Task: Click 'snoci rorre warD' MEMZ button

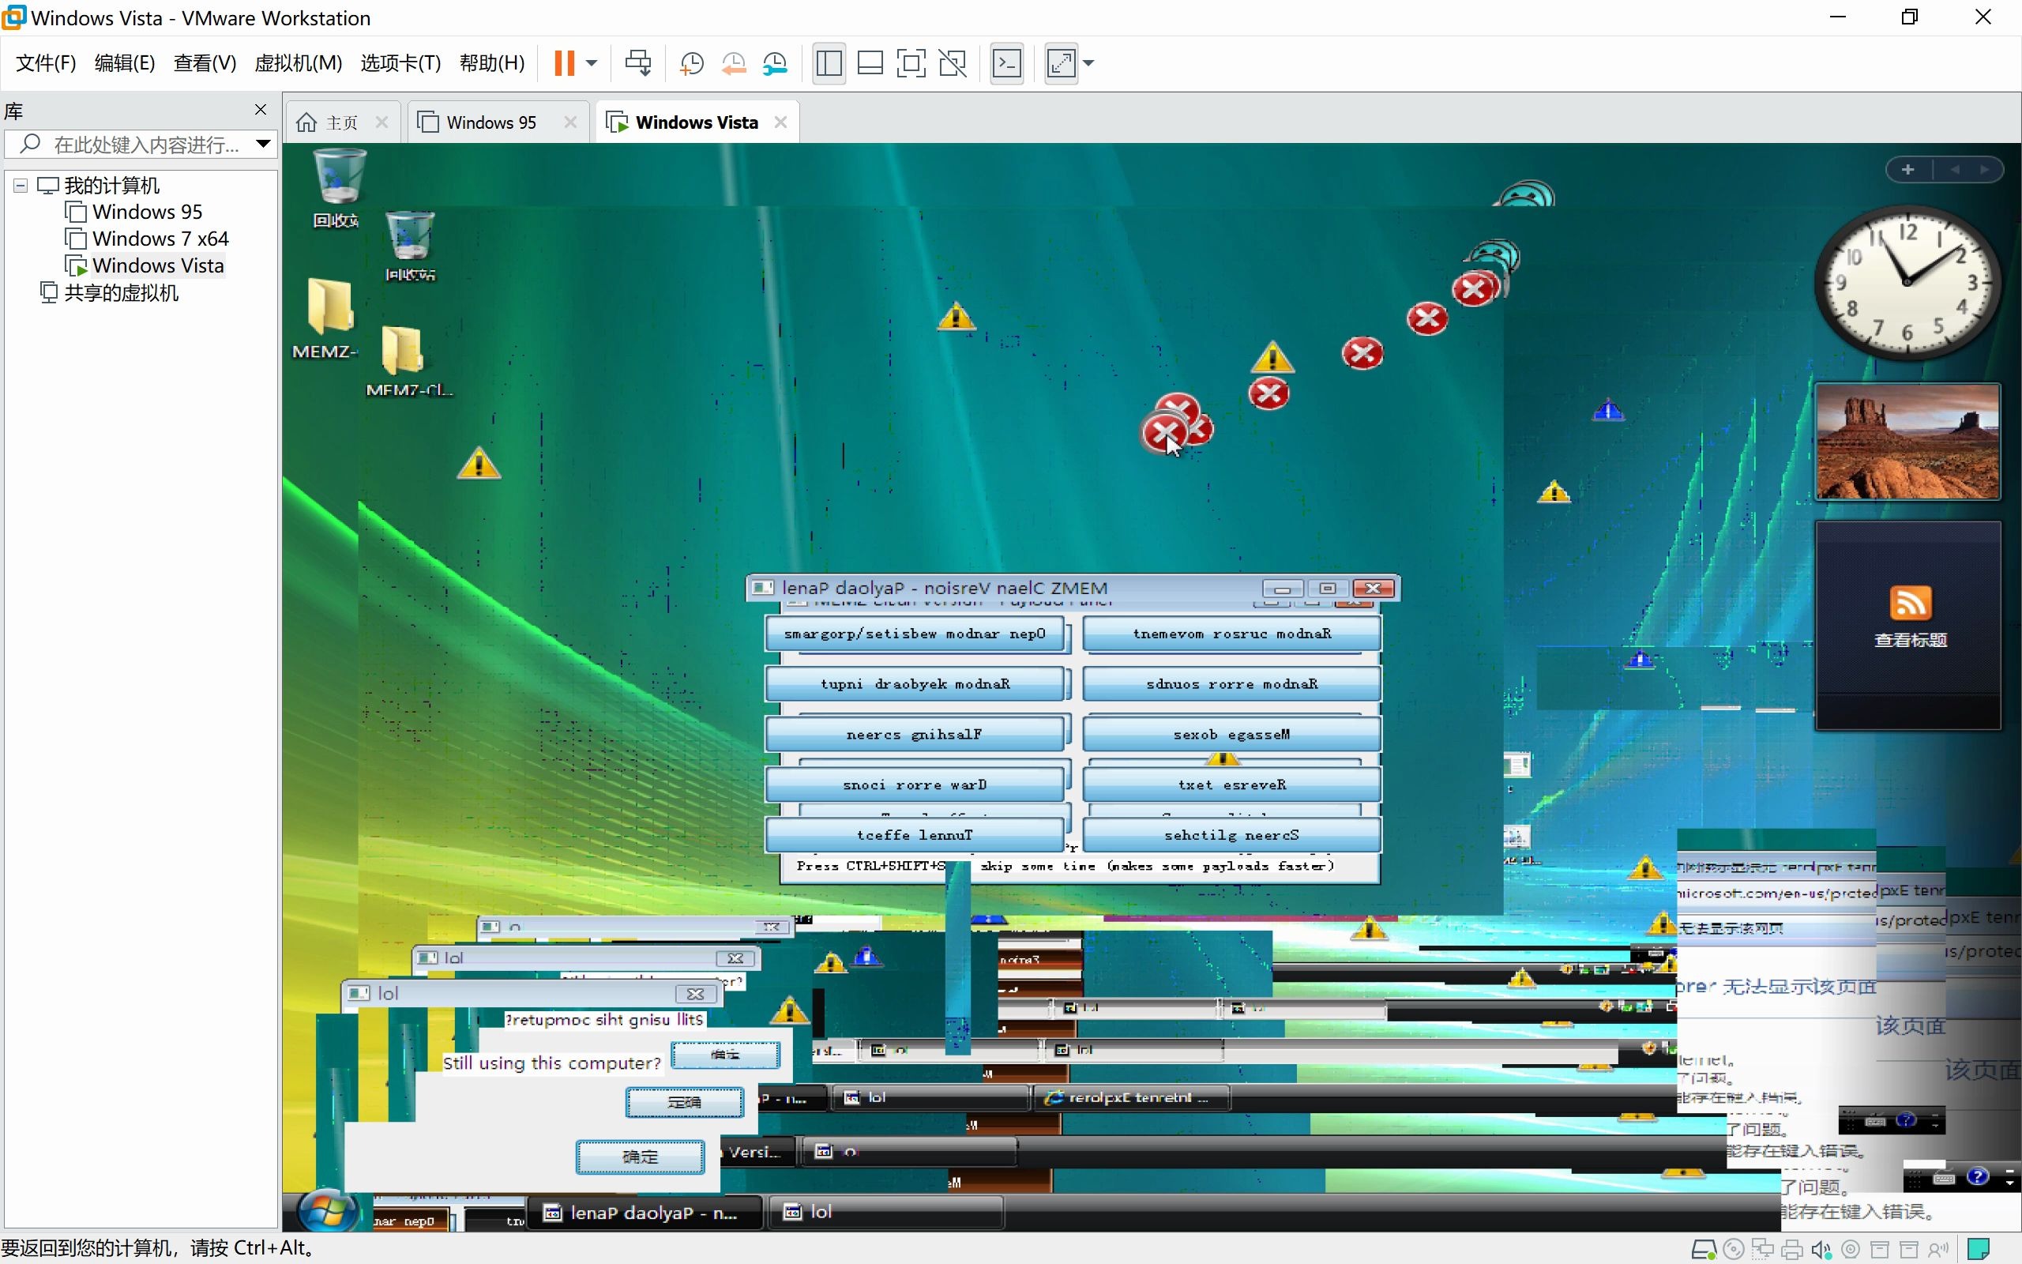Action: click(914, 784)
